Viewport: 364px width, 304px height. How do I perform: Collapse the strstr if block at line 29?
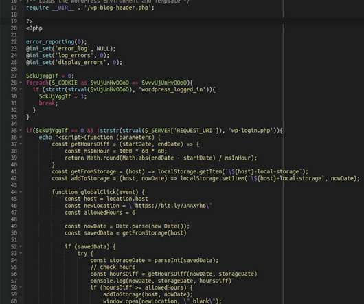point(21,89)
